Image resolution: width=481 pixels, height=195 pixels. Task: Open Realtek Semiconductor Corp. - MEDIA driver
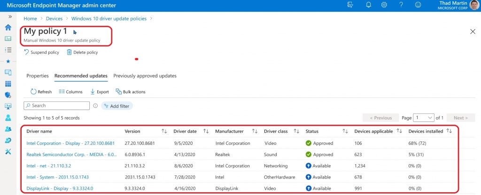click(x=72, y=155)
